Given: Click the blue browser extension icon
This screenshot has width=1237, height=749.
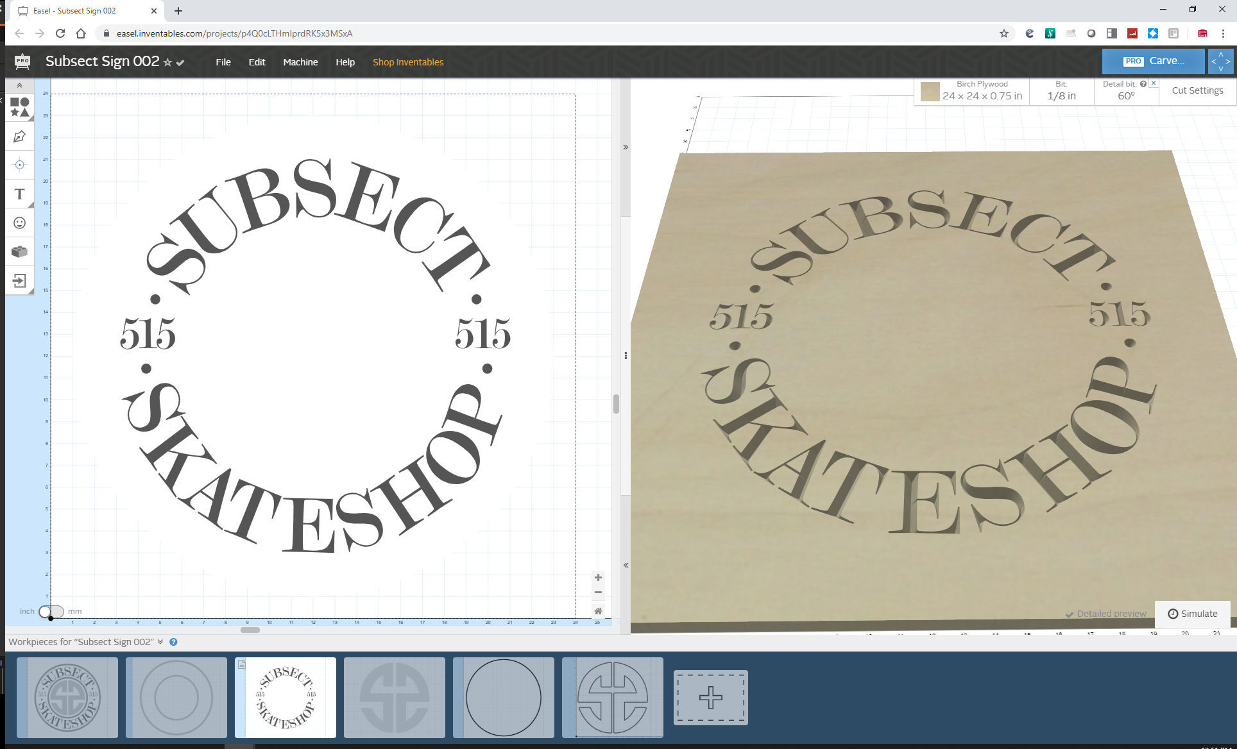Looking at the screenshot, I should point(1153,33).
